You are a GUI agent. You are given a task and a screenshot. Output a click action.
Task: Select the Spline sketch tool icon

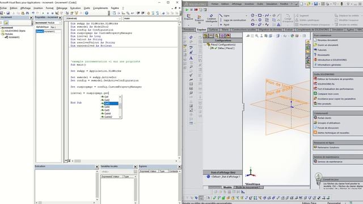[267, 15]
